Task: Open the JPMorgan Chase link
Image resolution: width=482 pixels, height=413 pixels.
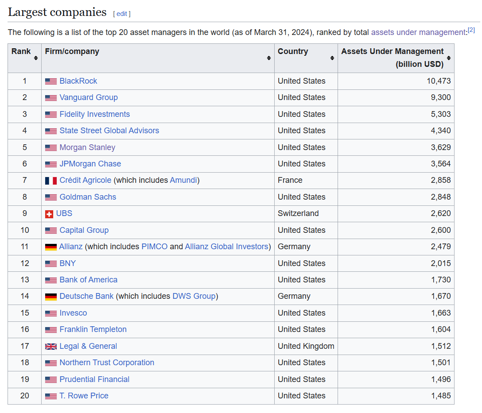Action: coord(90,164)
